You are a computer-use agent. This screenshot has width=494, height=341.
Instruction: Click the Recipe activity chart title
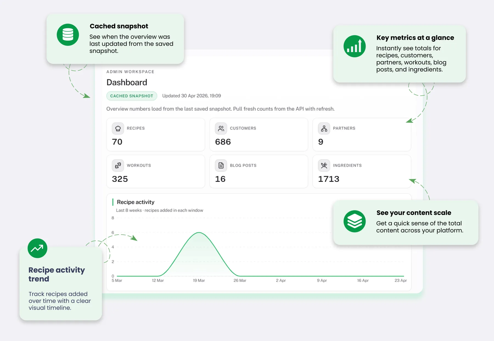[136, 202]
